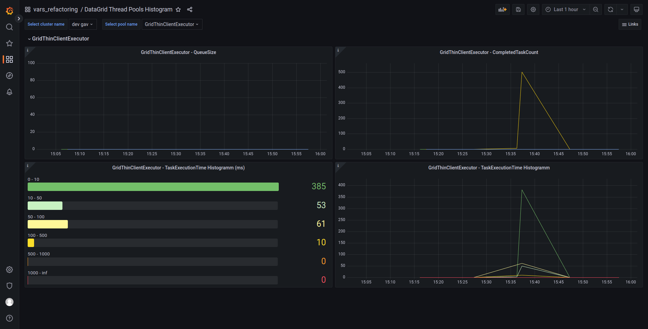The width and height of the screenshot is (648, 329).
Task: Open the Explore compass icon
Action: 9,76
